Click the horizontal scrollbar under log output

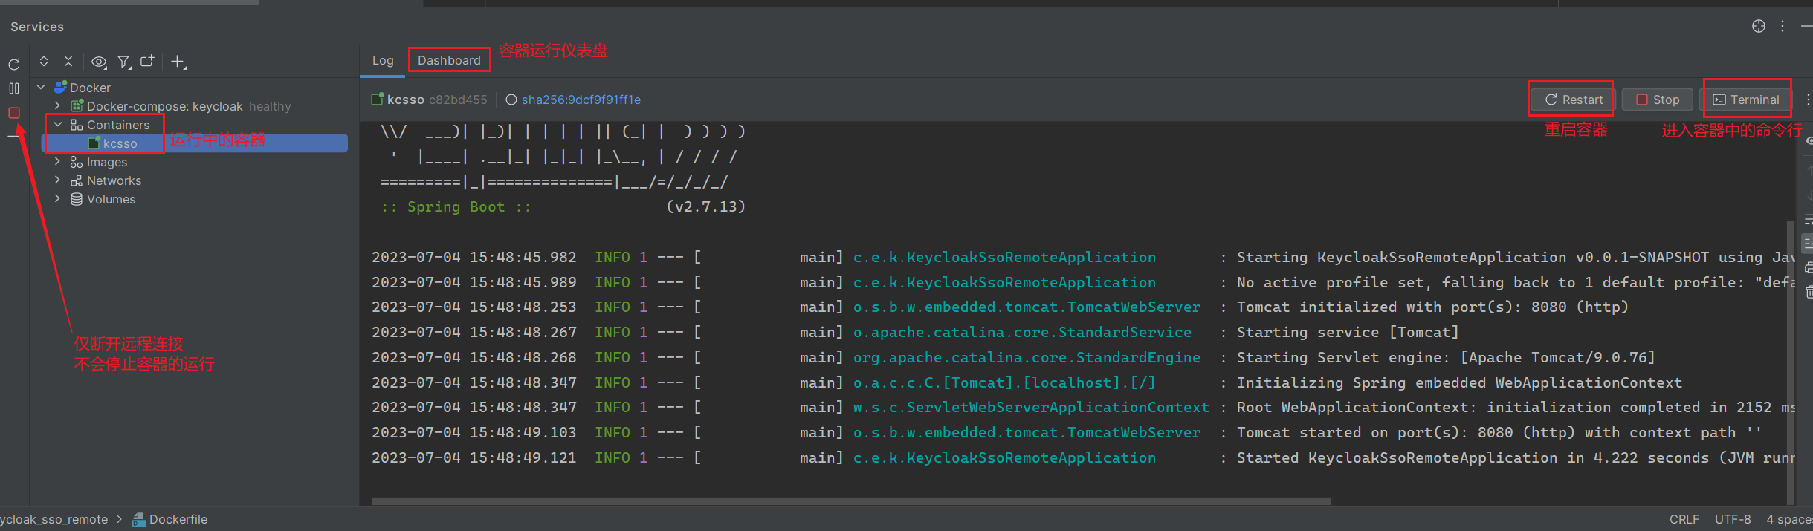[851, 501]
